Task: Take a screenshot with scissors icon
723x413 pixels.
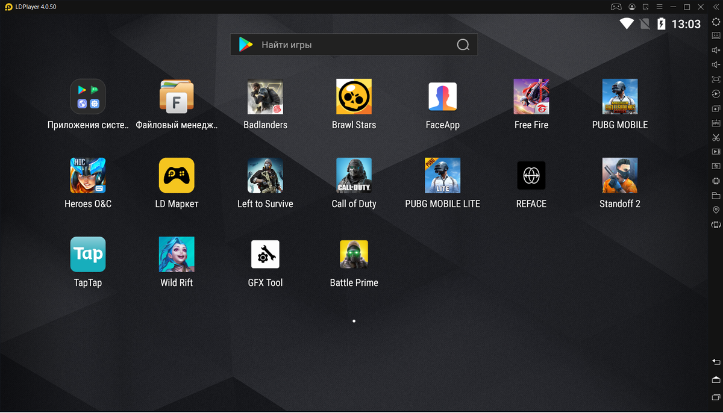Action: [716, 137]
